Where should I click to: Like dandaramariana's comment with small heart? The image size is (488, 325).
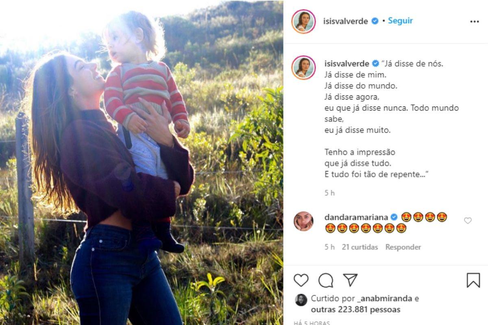tap(468, 221)
